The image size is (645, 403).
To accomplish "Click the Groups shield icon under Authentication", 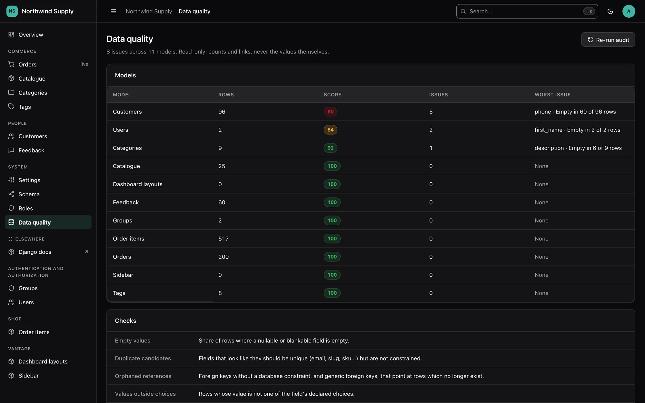I will 11,288.
